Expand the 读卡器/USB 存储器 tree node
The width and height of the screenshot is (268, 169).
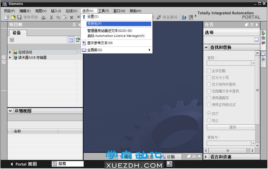pos(10,57)
